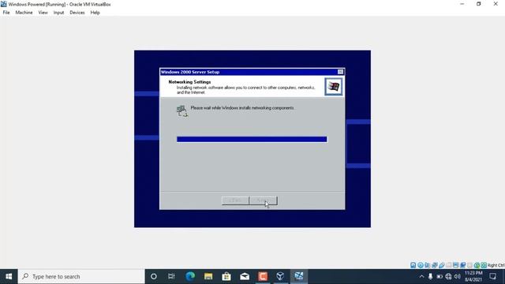Click the VirtualBox icon in the title bar
The width and height of the screenshot is (505, 284).
3,4
